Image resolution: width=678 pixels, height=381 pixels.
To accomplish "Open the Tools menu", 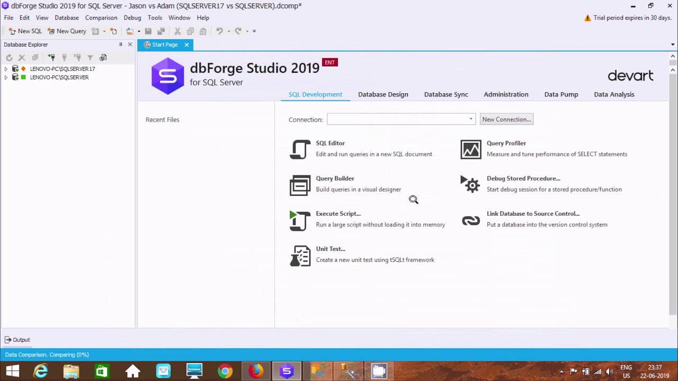I will pos(155,17).
